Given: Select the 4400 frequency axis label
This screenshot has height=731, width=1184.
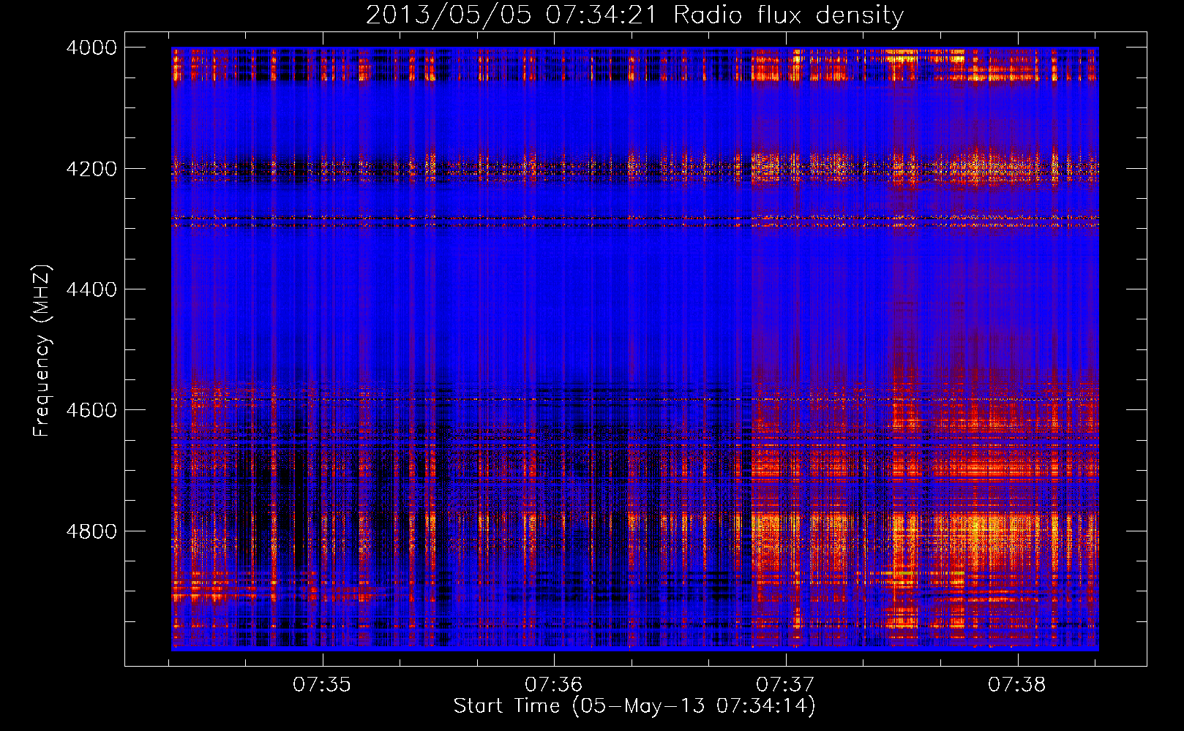Looking at the screenshot, I should click(91, 289).
